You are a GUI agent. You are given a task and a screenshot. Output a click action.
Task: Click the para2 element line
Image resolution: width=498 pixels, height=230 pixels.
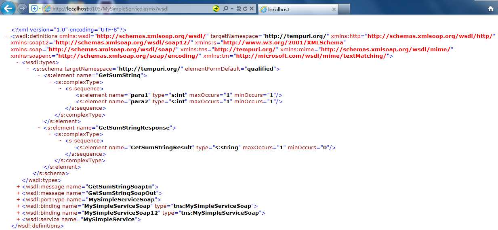[x=179, y=102]
